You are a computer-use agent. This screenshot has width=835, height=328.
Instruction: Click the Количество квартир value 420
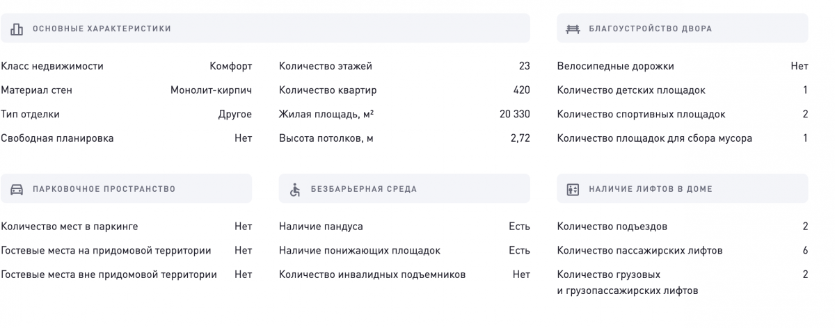click(521, 90)
